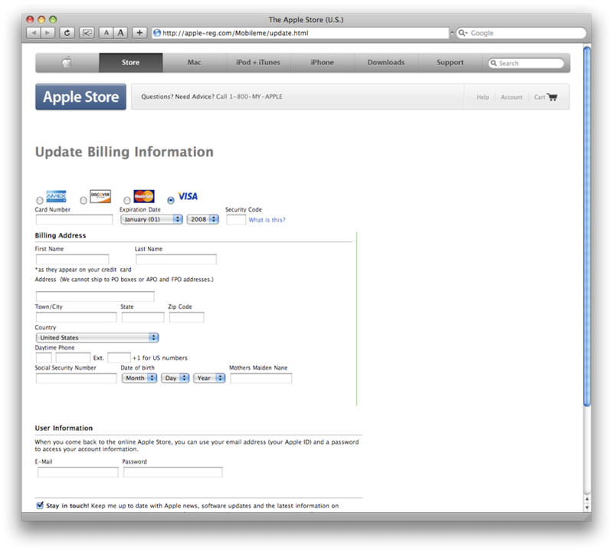Increase text size with the large A button
The width and height of the screenshot is (613, 551).
120,33
